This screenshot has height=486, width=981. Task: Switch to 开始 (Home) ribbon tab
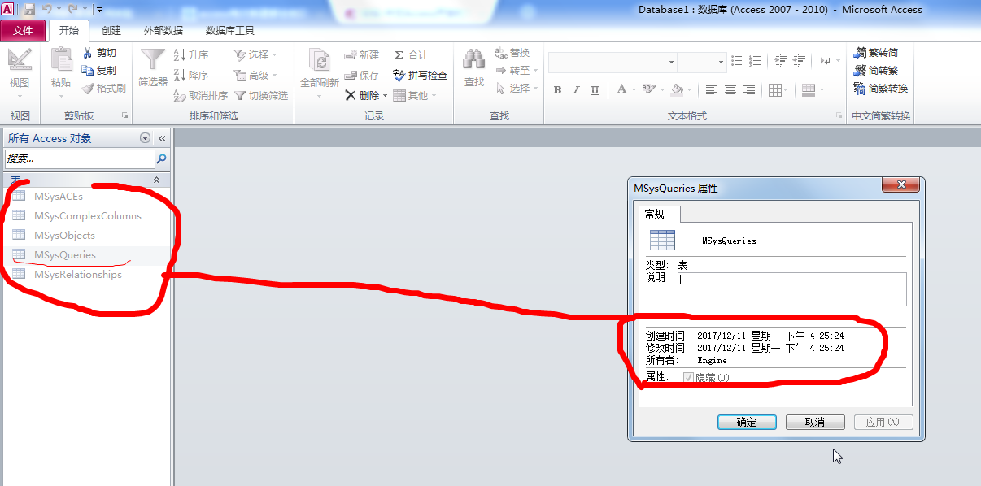pyautogui.click(x=69, y=30)
